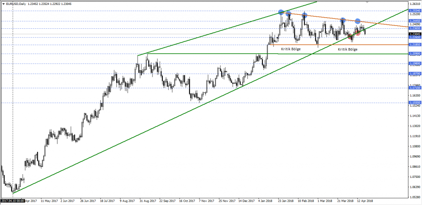Select Kritik Bölge label above 21 Mar 2018
The width and height of the screenshot is (422, 205).
(348, 49)
